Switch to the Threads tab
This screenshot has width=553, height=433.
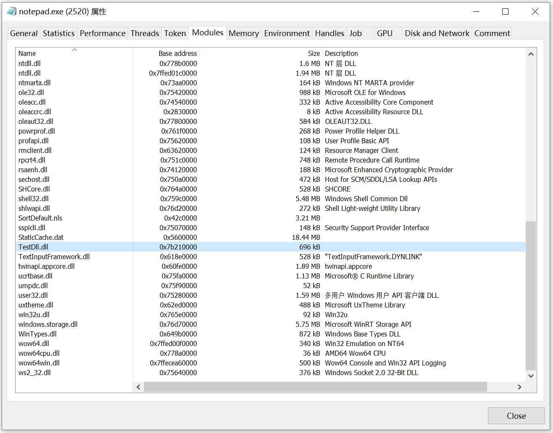tap(144, 33)
